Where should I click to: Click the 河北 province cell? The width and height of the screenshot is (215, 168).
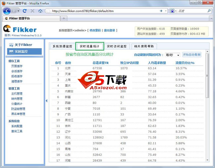pos(68,138)
